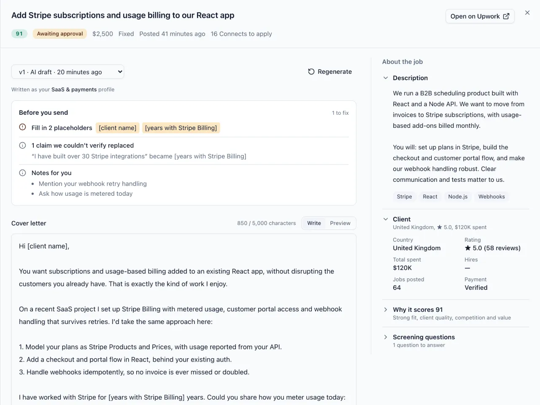The height and width of the screenshot is (405, 540).
Task: Click the '$120K' total spent value
Action: pyautogui.click(x=402, y=268)
